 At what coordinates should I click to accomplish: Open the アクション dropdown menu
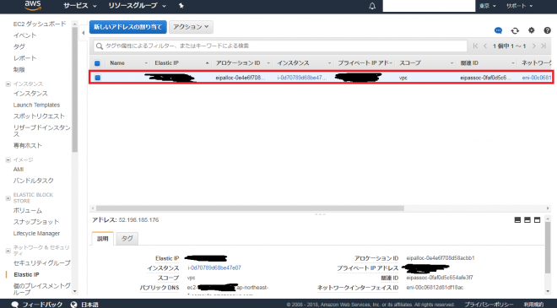pos(191,27)
